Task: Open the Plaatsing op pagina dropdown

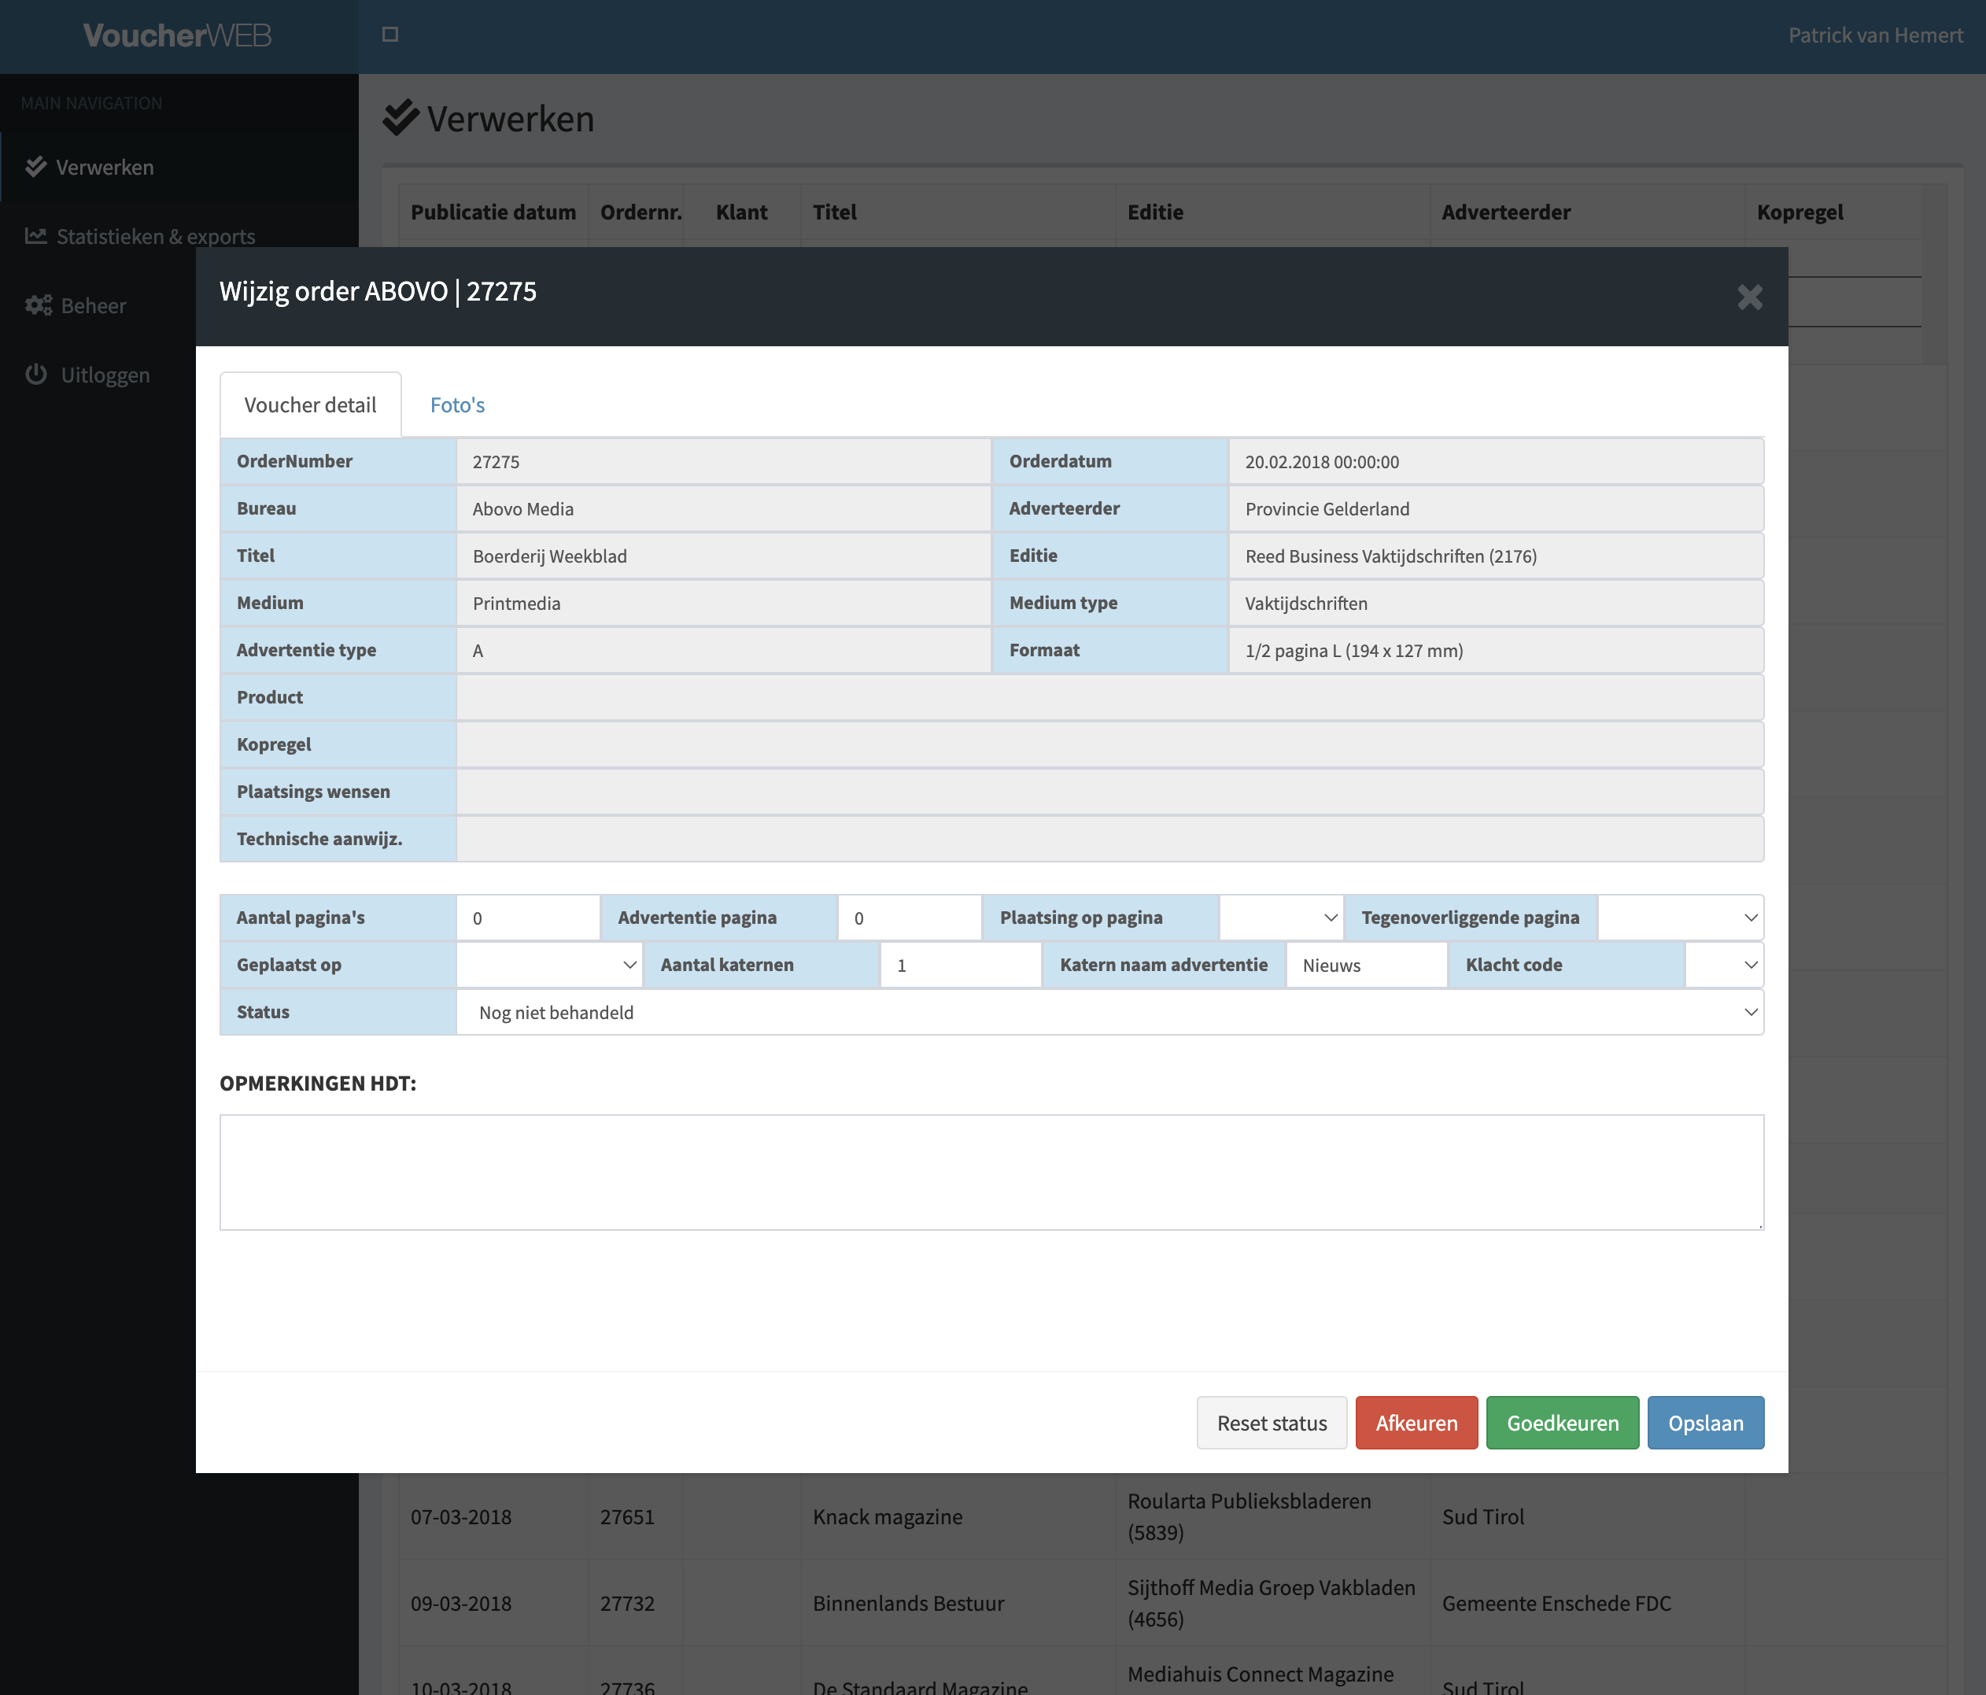Action: coord(1280,918)
